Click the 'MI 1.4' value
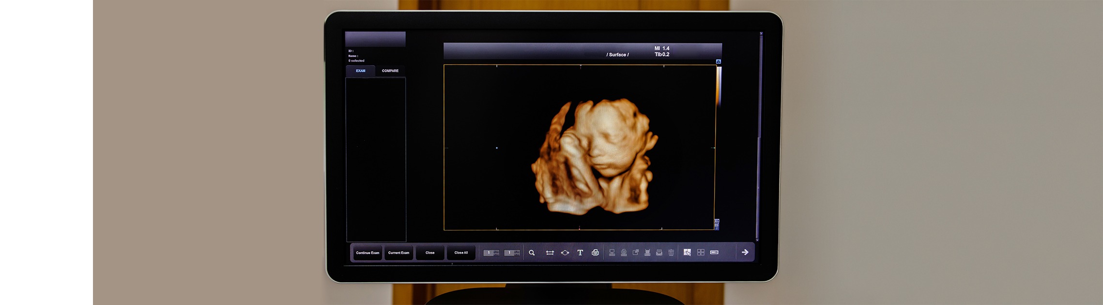 coord(662,48)
